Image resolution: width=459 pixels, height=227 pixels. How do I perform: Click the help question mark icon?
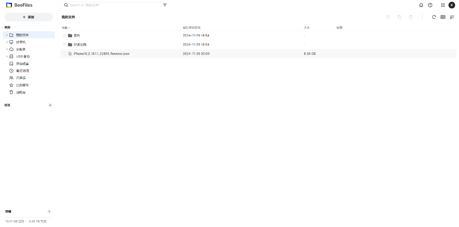(x=430, y=5)
